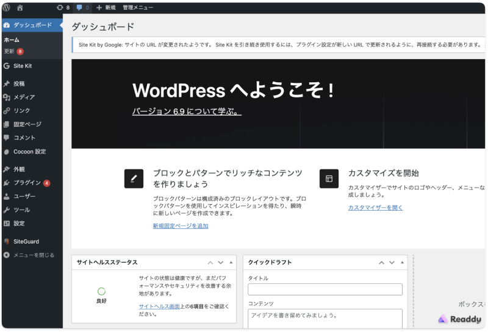The height and width of the screenshot is (332, 488).
Task: Click the ダッシュボード gauge icon in the sidebar
Action: click(x=7, y=25)
